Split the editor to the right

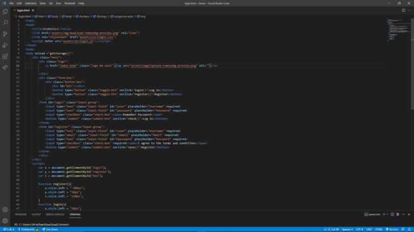403,10
